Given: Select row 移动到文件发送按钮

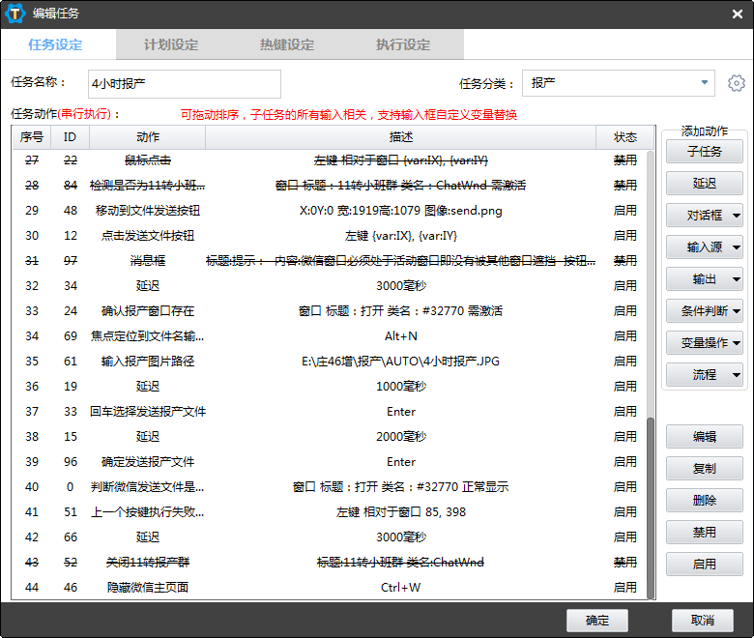Looking at the screenshot, I should coord(330,210).
